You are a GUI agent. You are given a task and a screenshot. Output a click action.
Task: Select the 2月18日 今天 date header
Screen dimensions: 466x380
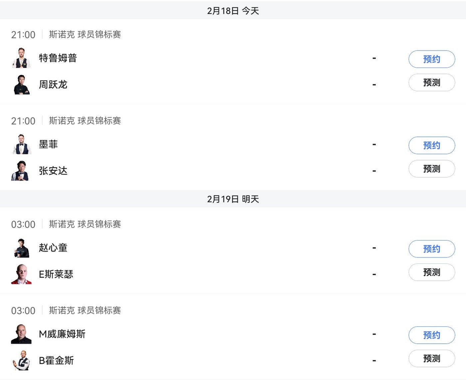[x=233, y=11]
